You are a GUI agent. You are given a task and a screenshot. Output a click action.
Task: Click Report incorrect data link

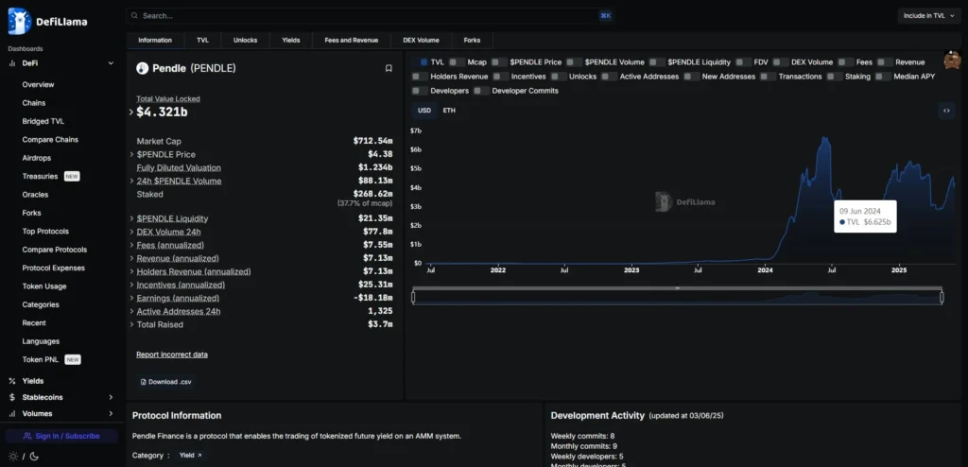click(x=172, y=355)
